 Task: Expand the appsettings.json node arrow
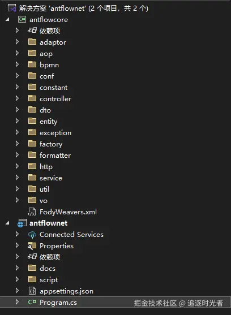(x=18, y=291)
